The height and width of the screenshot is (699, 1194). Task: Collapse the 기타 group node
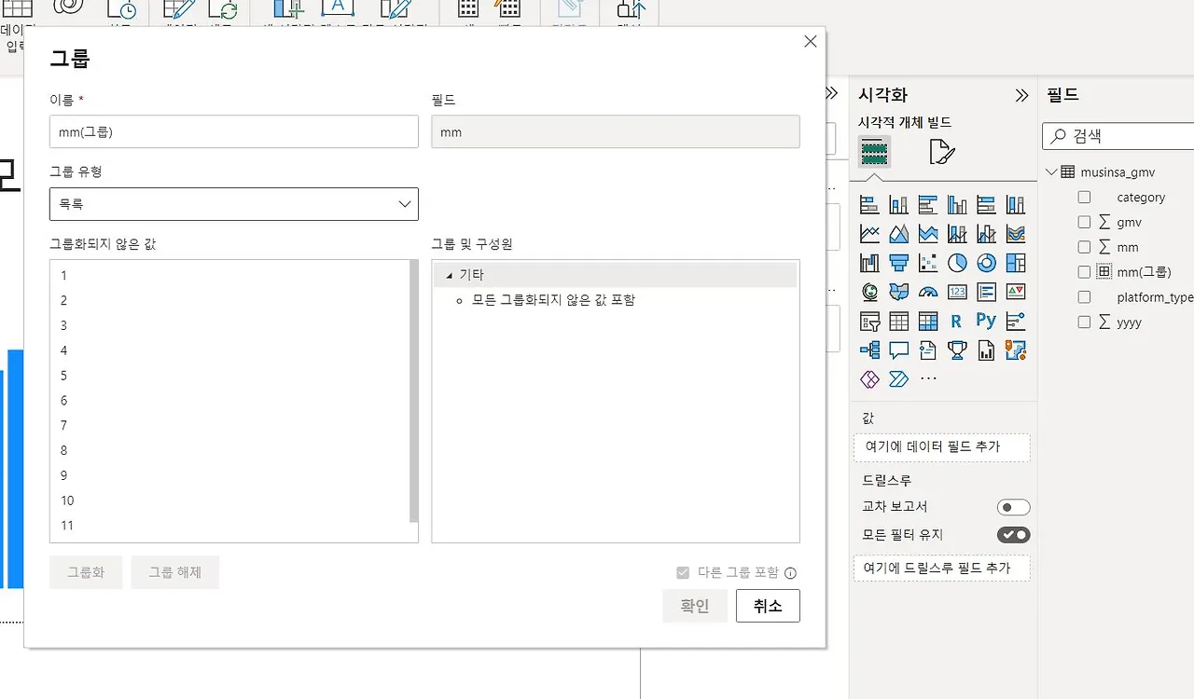point(450,275)
